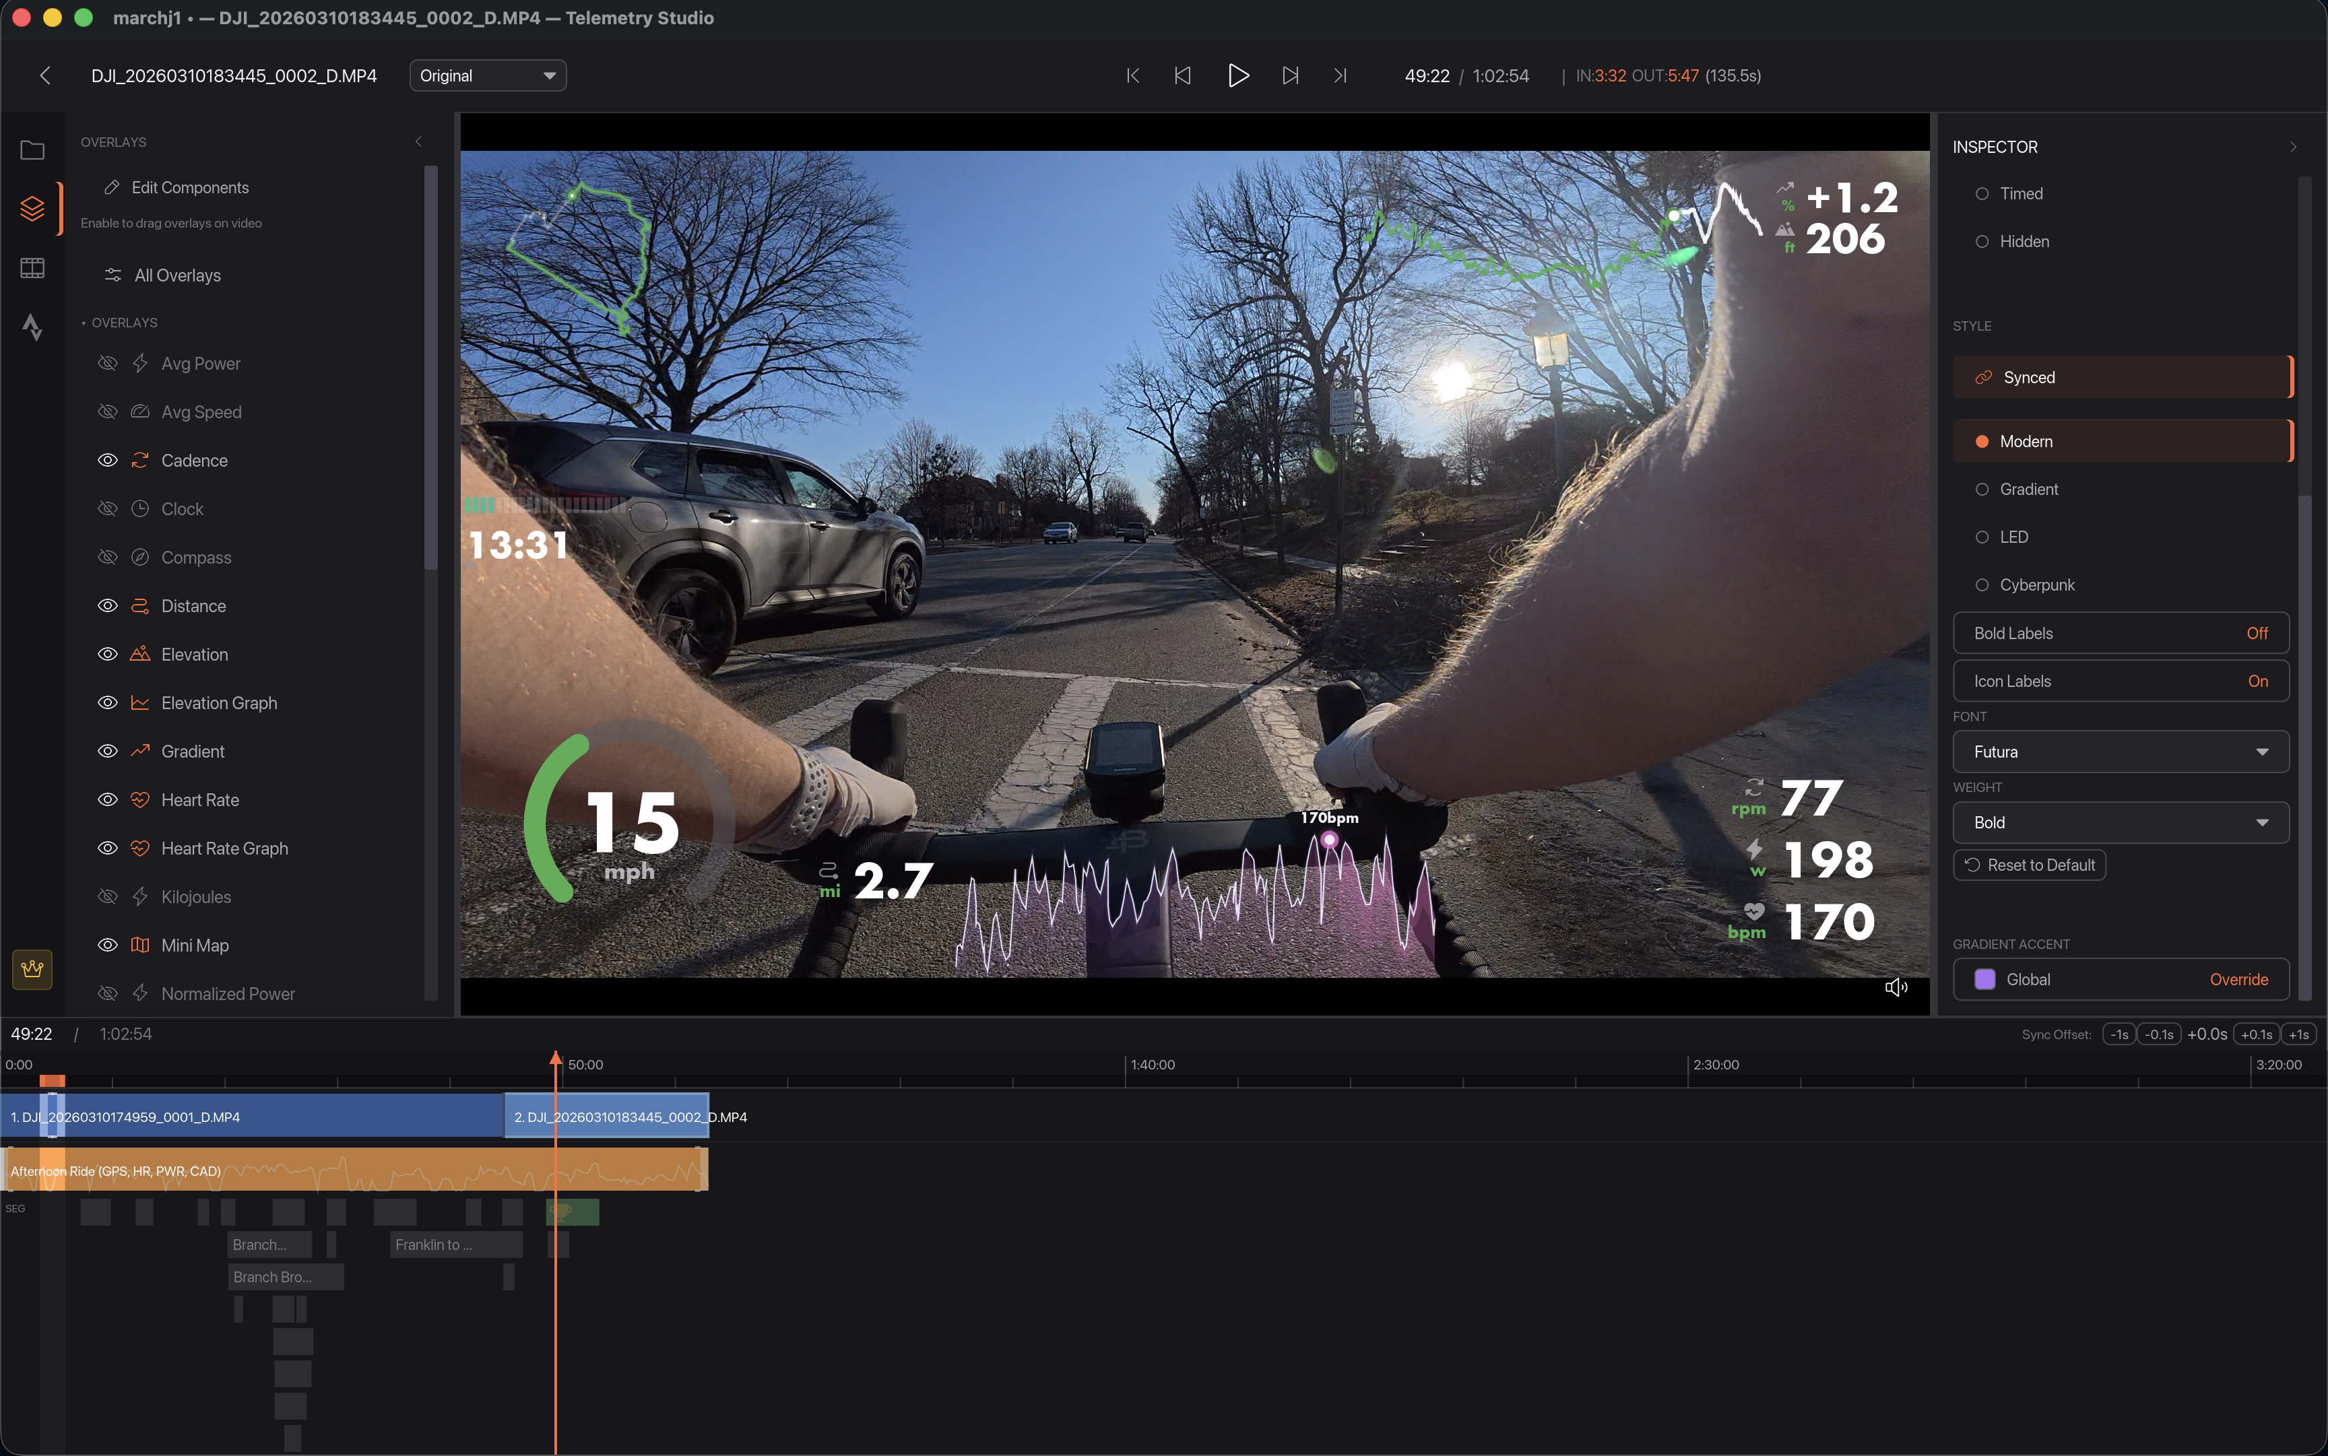Open the Futura font dropdown
The width and height of the screenshot is (2328, 1456).
2120,751
